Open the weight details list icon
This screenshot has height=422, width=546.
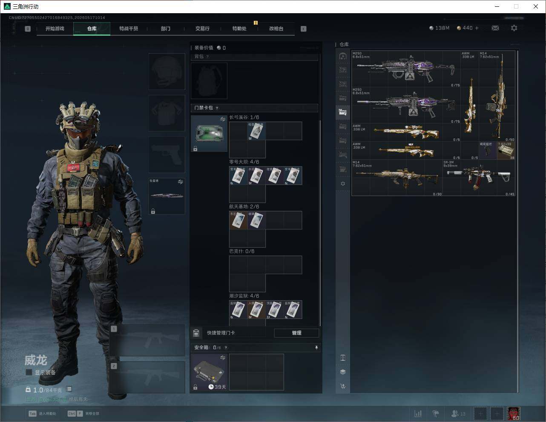[x=69, y=389]
